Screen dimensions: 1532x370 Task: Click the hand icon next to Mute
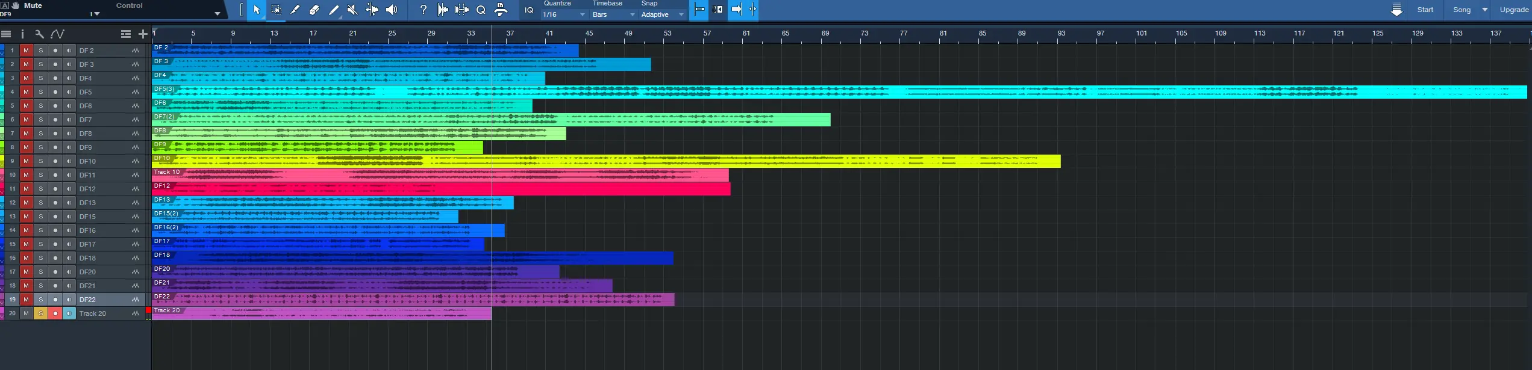15,5
